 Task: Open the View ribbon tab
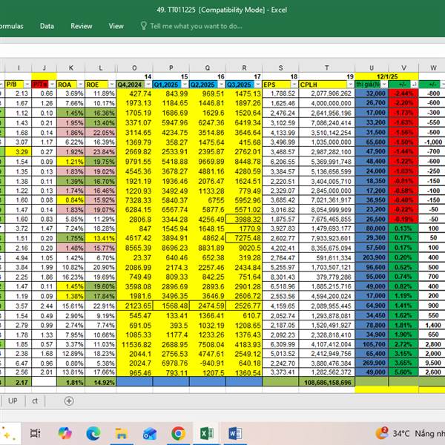pyautogui.click(x=116, y=26)
